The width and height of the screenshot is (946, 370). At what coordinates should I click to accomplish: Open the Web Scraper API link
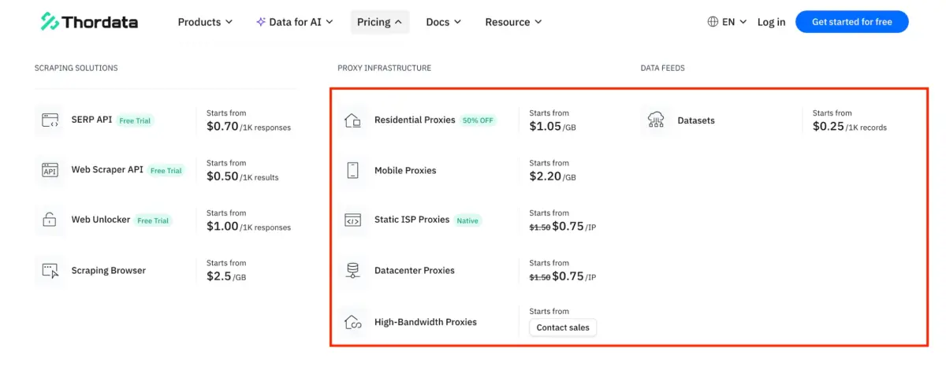(x=107, y=169)
